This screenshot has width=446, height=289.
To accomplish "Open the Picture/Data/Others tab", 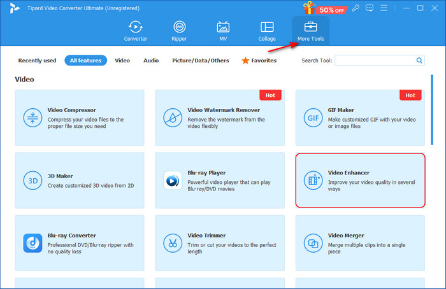I will pos(201,60).
